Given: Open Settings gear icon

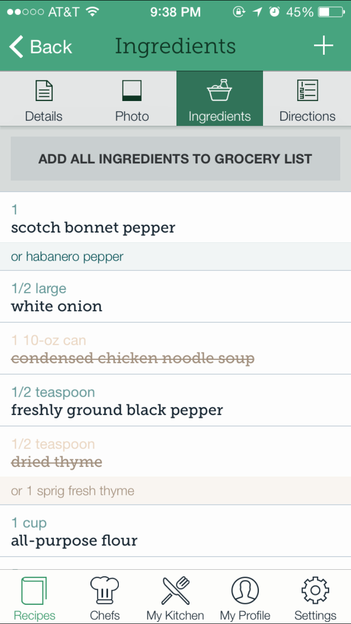Looking at the screenshot, I should [x=315, y=591].
